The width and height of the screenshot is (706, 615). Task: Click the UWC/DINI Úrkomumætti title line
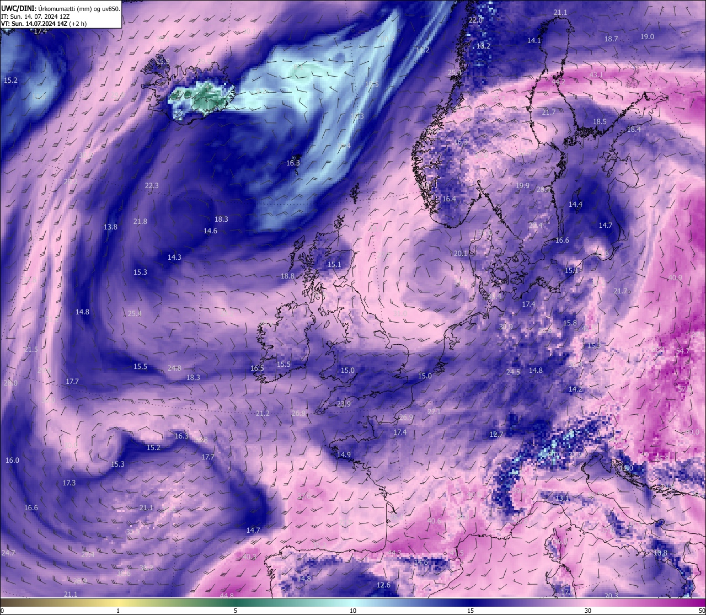click(61, 8)
